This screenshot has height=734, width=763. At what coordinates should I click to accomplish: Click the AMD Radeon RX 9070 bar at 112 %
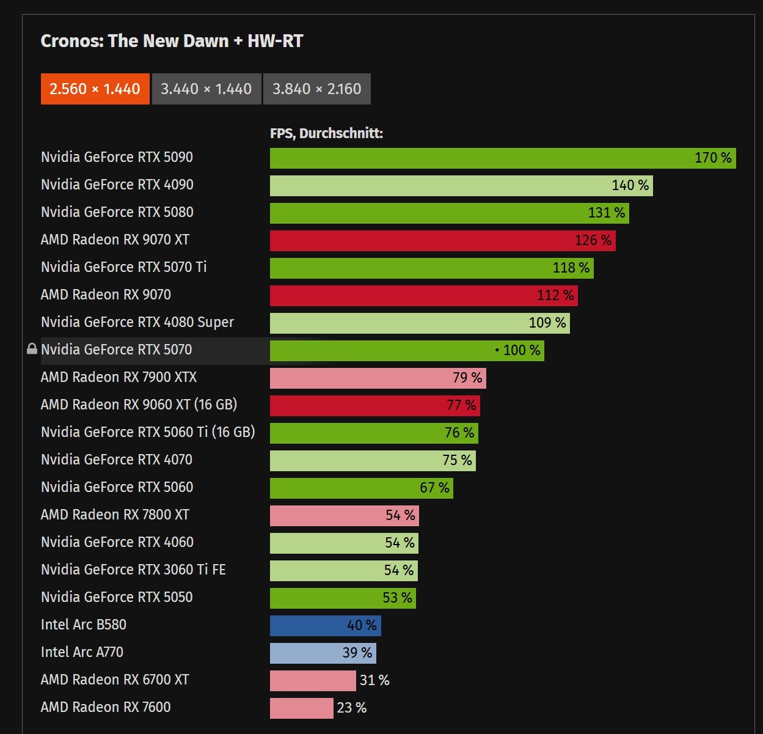click(x=423, y=295)
